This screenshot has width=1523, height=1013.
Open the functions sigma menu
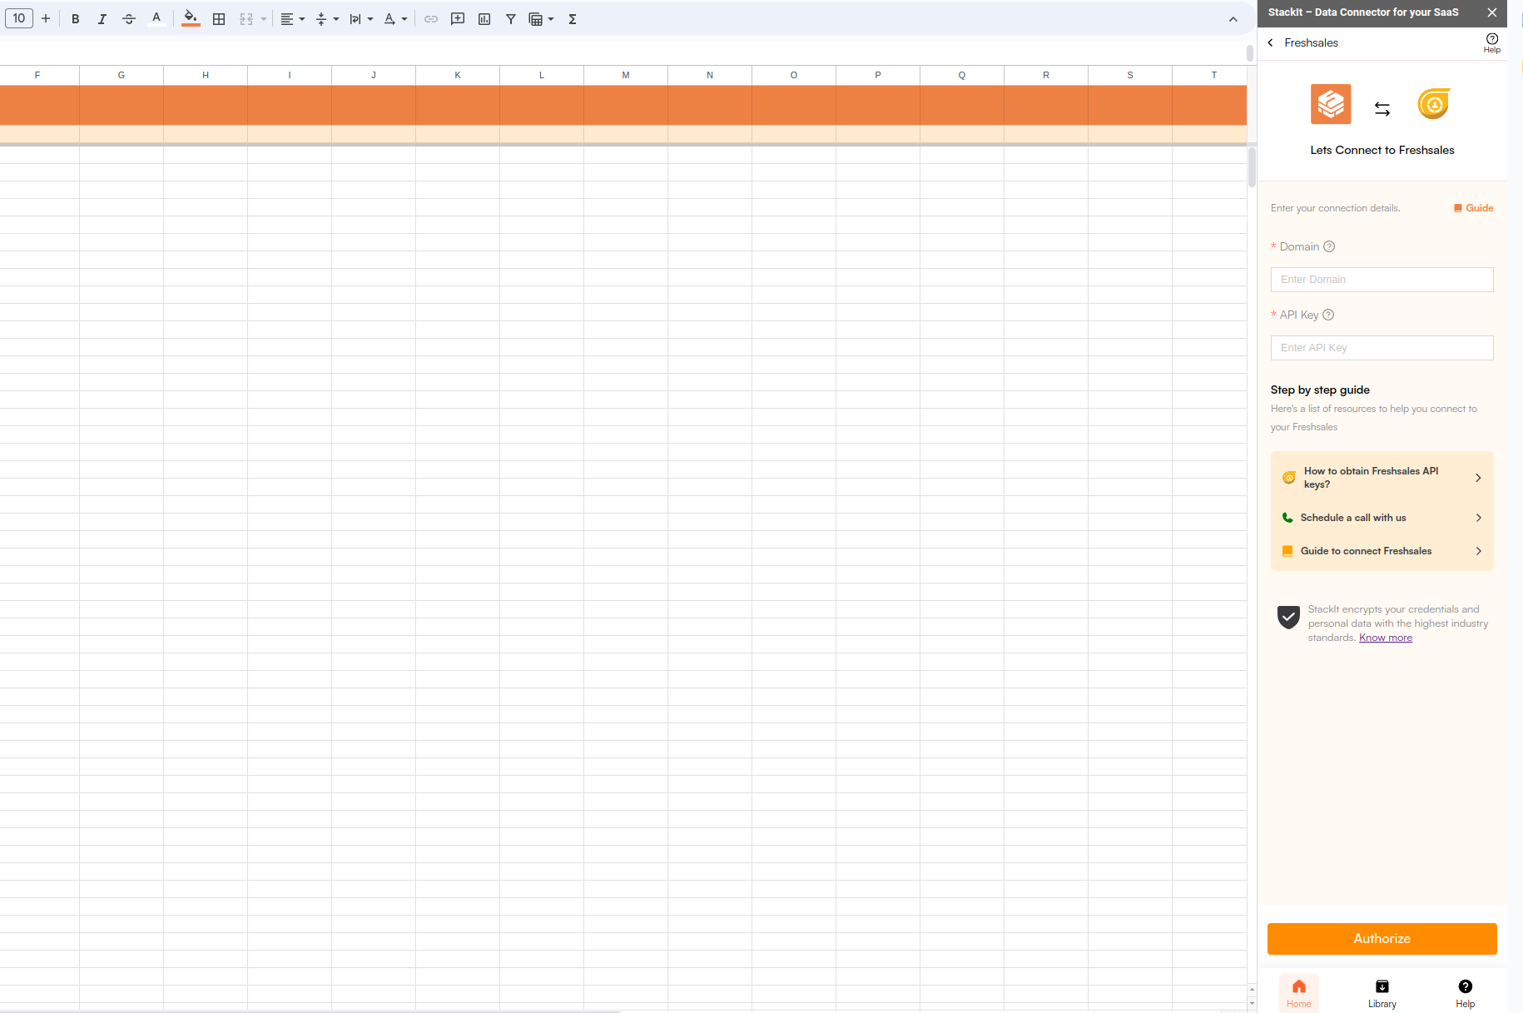(573, 19)
